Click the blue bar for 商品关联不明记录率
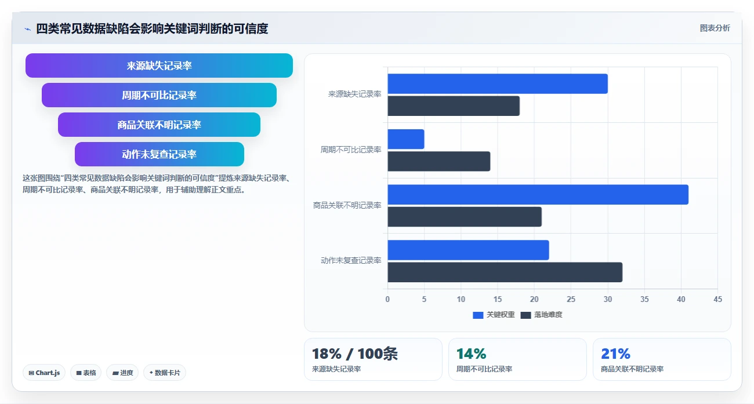This screenshot has width=754, height=404. 538,195
